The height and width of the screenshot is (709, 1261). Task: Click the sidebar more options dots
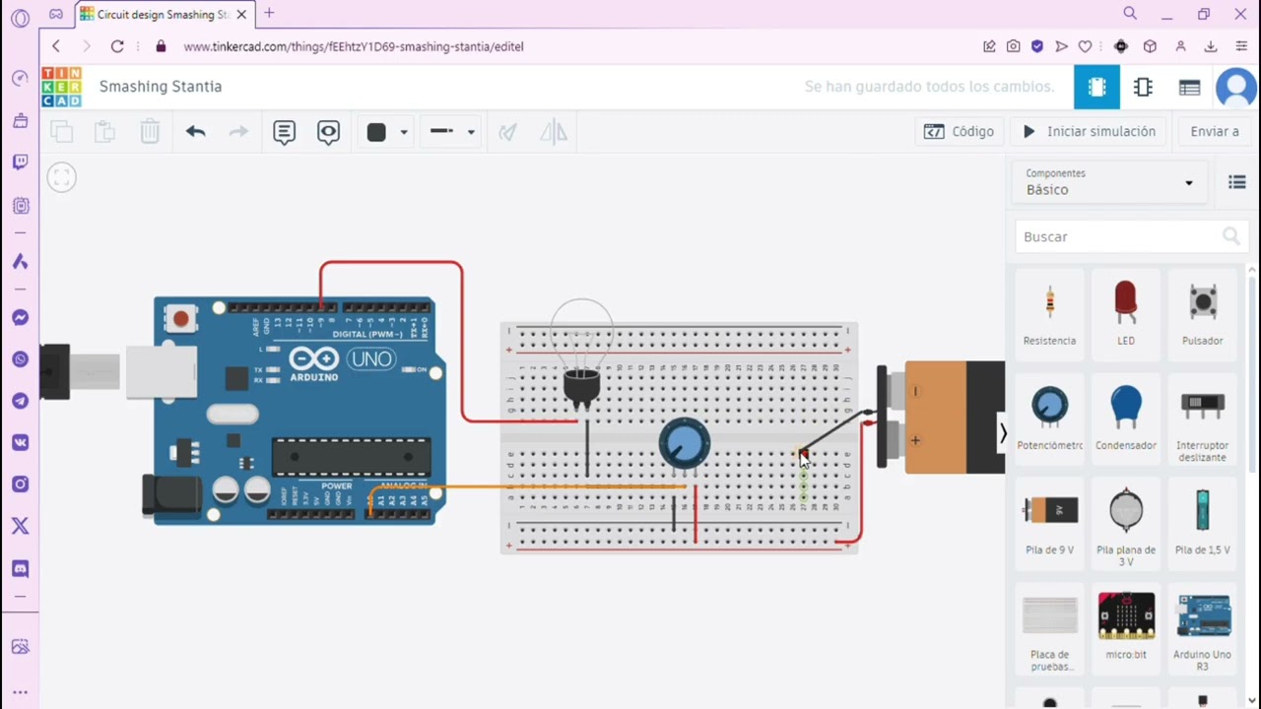point(20,692)
